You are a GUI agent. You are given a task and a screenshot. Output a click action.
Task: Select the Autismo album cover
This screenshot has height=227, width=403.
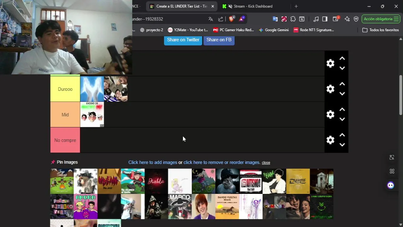251,181
